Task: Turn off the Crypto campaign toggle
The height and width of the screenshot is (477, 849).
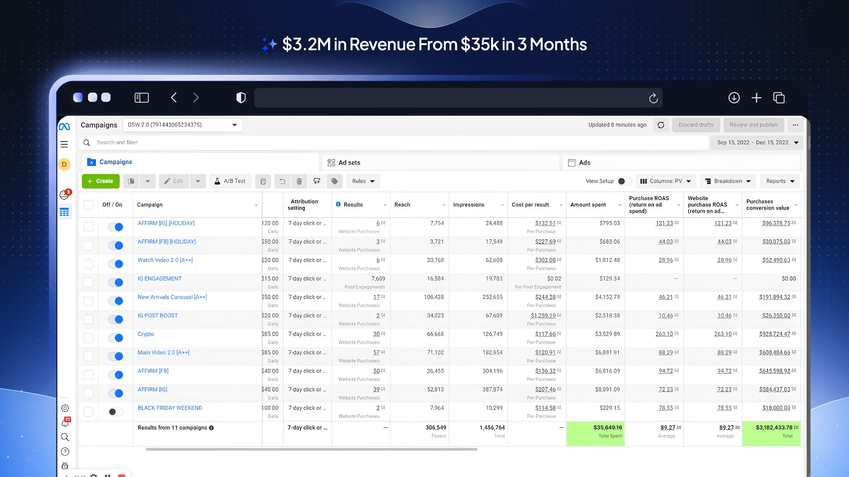Action: (115, 338)
